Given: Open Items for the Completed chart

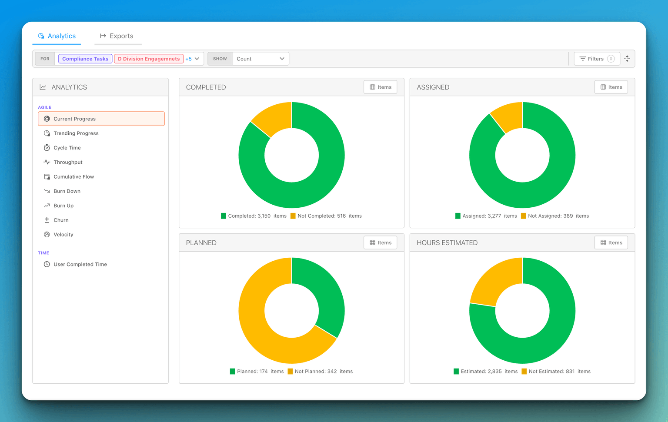Looking at the screenshot, I should [x=380, y=87].
